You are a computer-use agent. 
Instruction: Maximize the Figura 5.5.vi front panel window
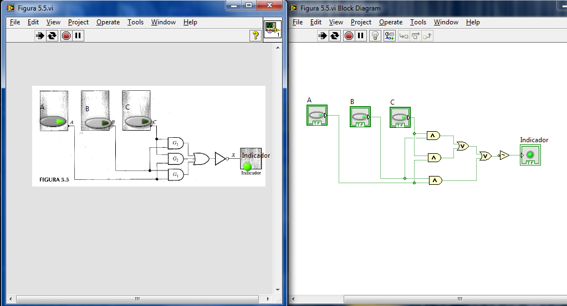(249, 5)
